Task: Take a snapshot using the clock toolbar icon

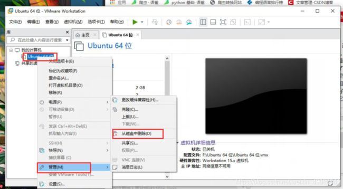Action: [x=169, y=22]
